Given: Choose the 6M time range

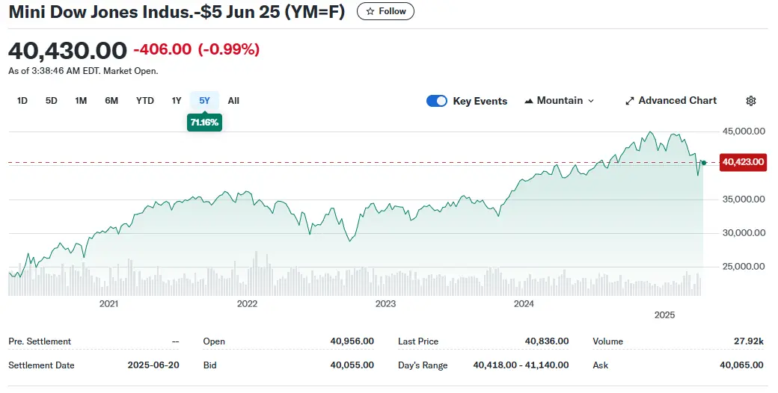Looking at the screenshot, I should pyautogui.click(x=111, y=101).
